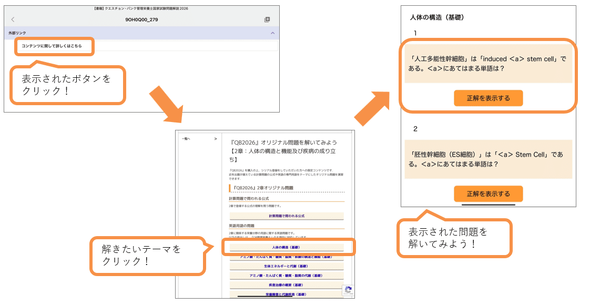Click the back arrow in the top-left panel
590x305 pixels.
click(x=13, y=19)
